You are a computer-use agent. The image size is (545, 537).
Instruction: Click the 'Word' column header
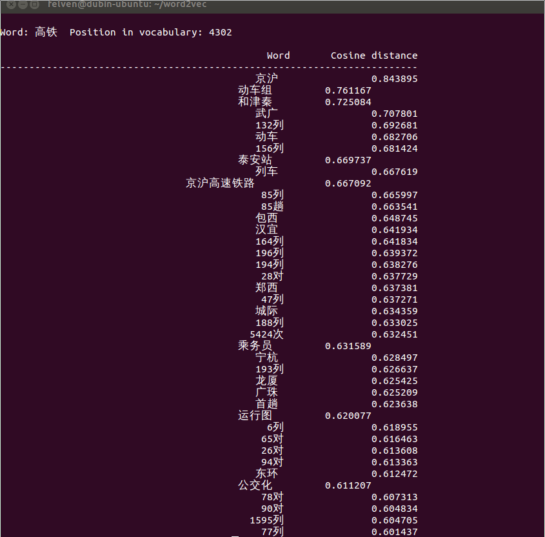pos(278,56)
